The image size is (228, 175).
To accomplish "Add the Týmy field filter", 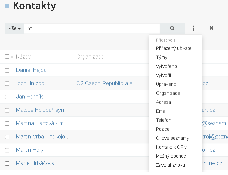I will tap(162, 57).
